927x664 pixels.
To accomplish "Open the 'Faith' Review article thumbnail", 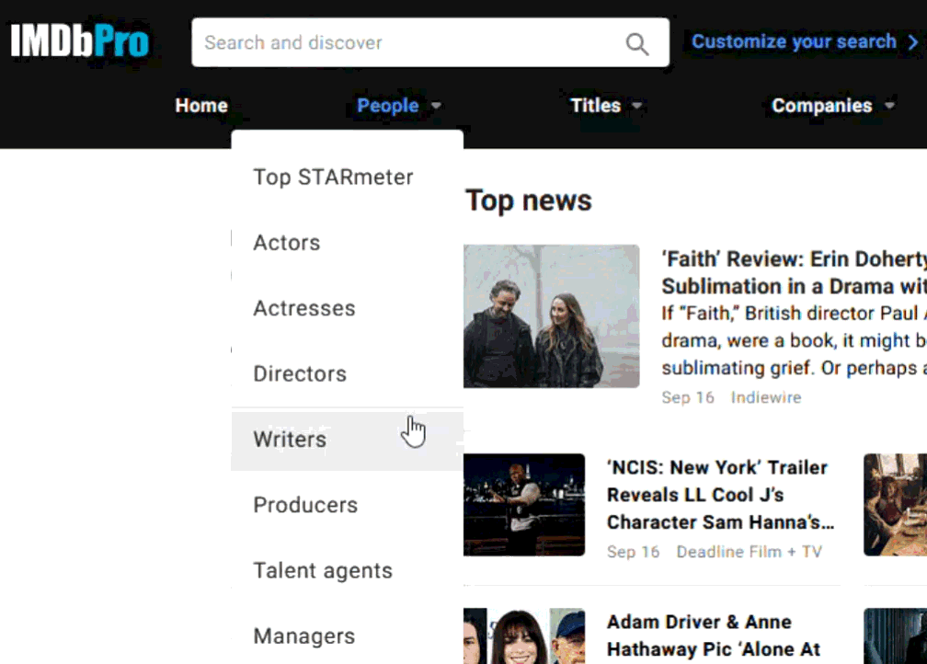I will click(551, 316).
